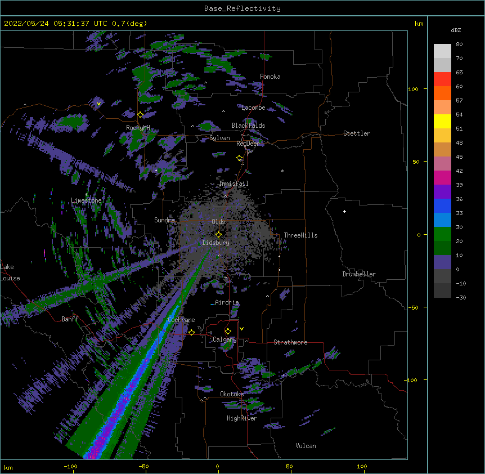Click the HighRiver town label

click(x=242, y=418)
